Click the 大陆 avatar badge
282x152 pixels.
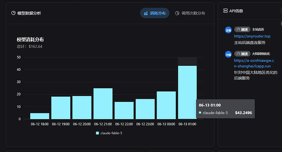[228, 54]
